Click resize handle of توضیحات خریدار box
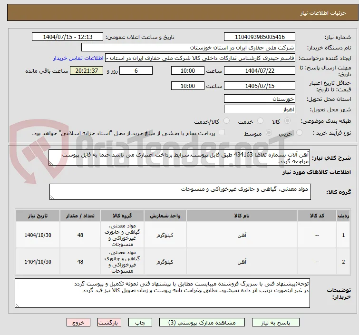This screenshot has height=335, width=359. tap(17, 305)
